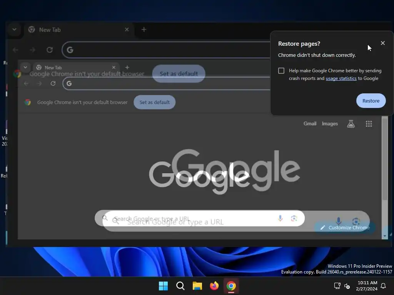
Task: Close the New Tab tab in the smaller inner Chrome window
Action: point(114,67)
